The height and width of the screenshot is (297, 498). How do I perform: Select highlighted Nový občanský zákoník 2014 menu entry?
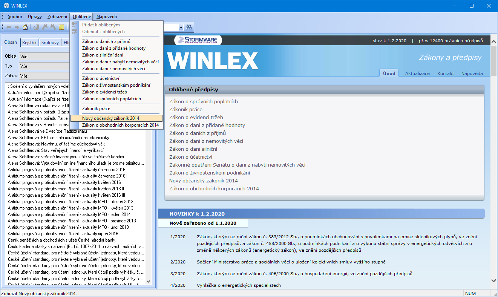[117, 118]
